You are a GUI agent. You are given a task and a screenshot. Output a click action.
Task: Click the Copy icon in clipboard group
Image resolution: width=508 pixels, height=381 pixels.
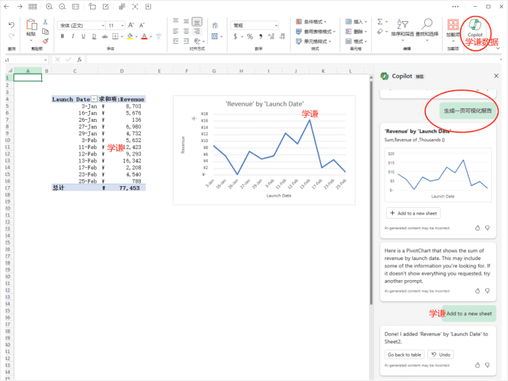45,31
